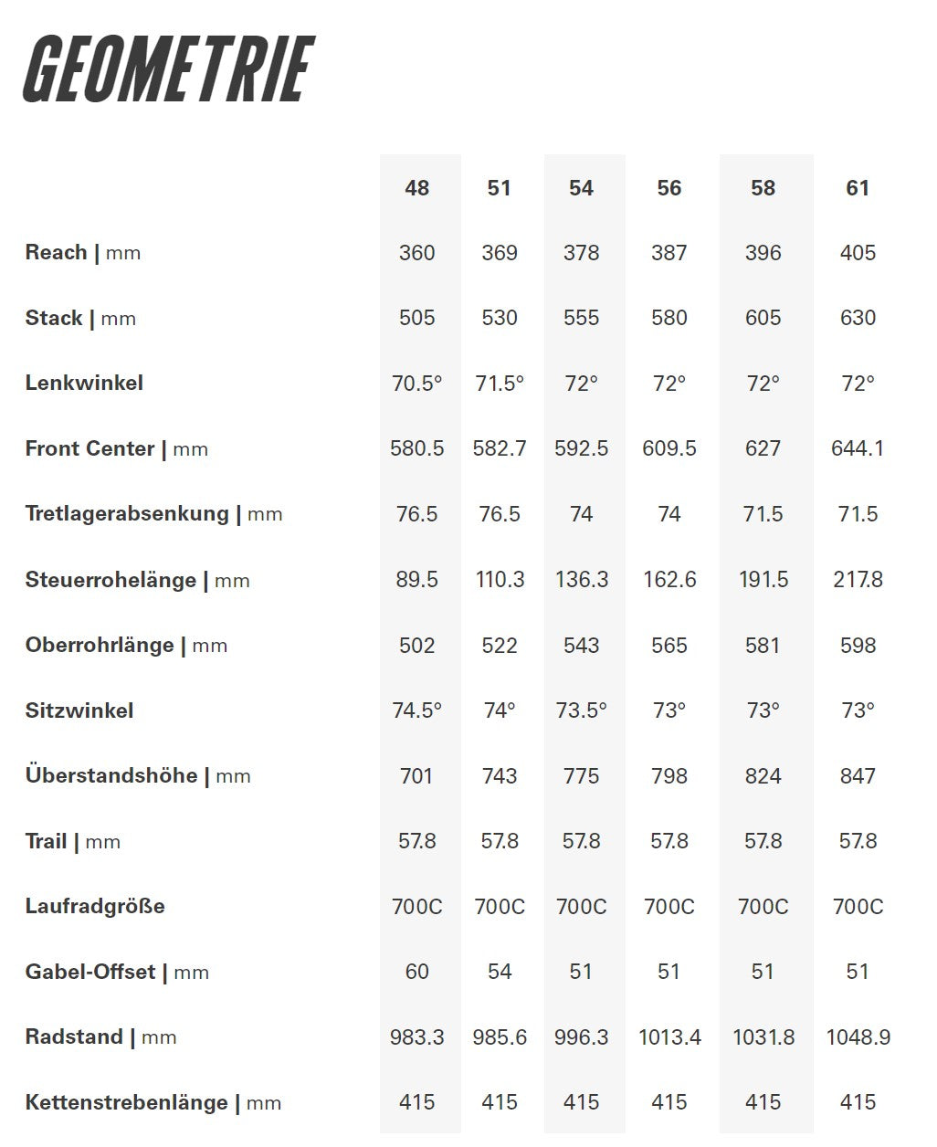Select the size 58 column header
This screenshot has width=937, height=1147.
pos(763,188)
